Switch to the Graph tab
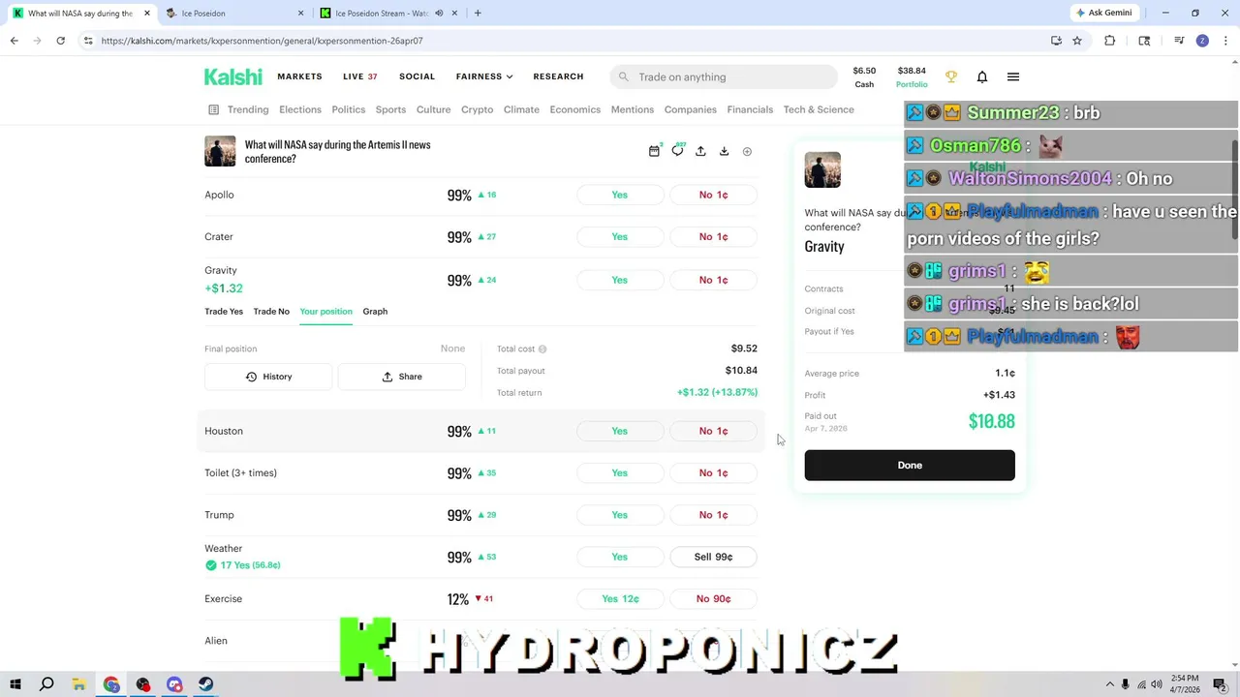 (375, 312)
